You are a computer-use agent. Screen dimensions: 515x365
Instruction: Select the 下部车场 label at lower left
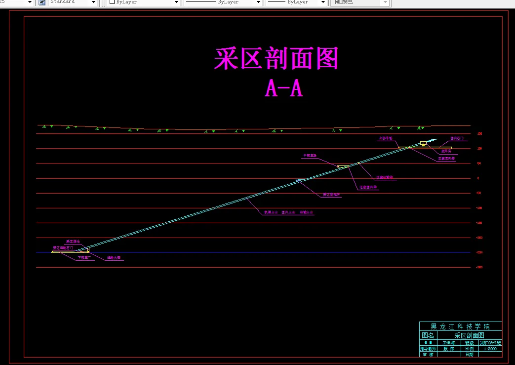coord(84,257)
